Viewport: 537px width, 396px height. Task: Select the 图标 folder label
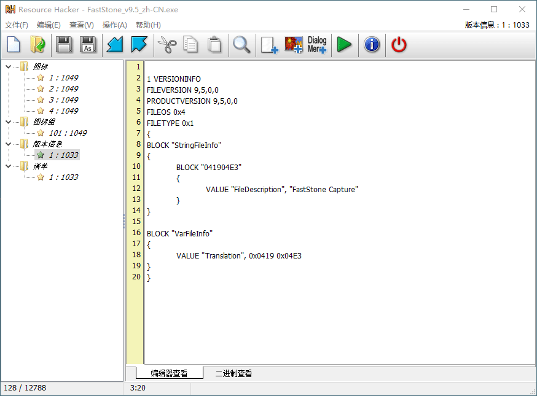(40, 67)
